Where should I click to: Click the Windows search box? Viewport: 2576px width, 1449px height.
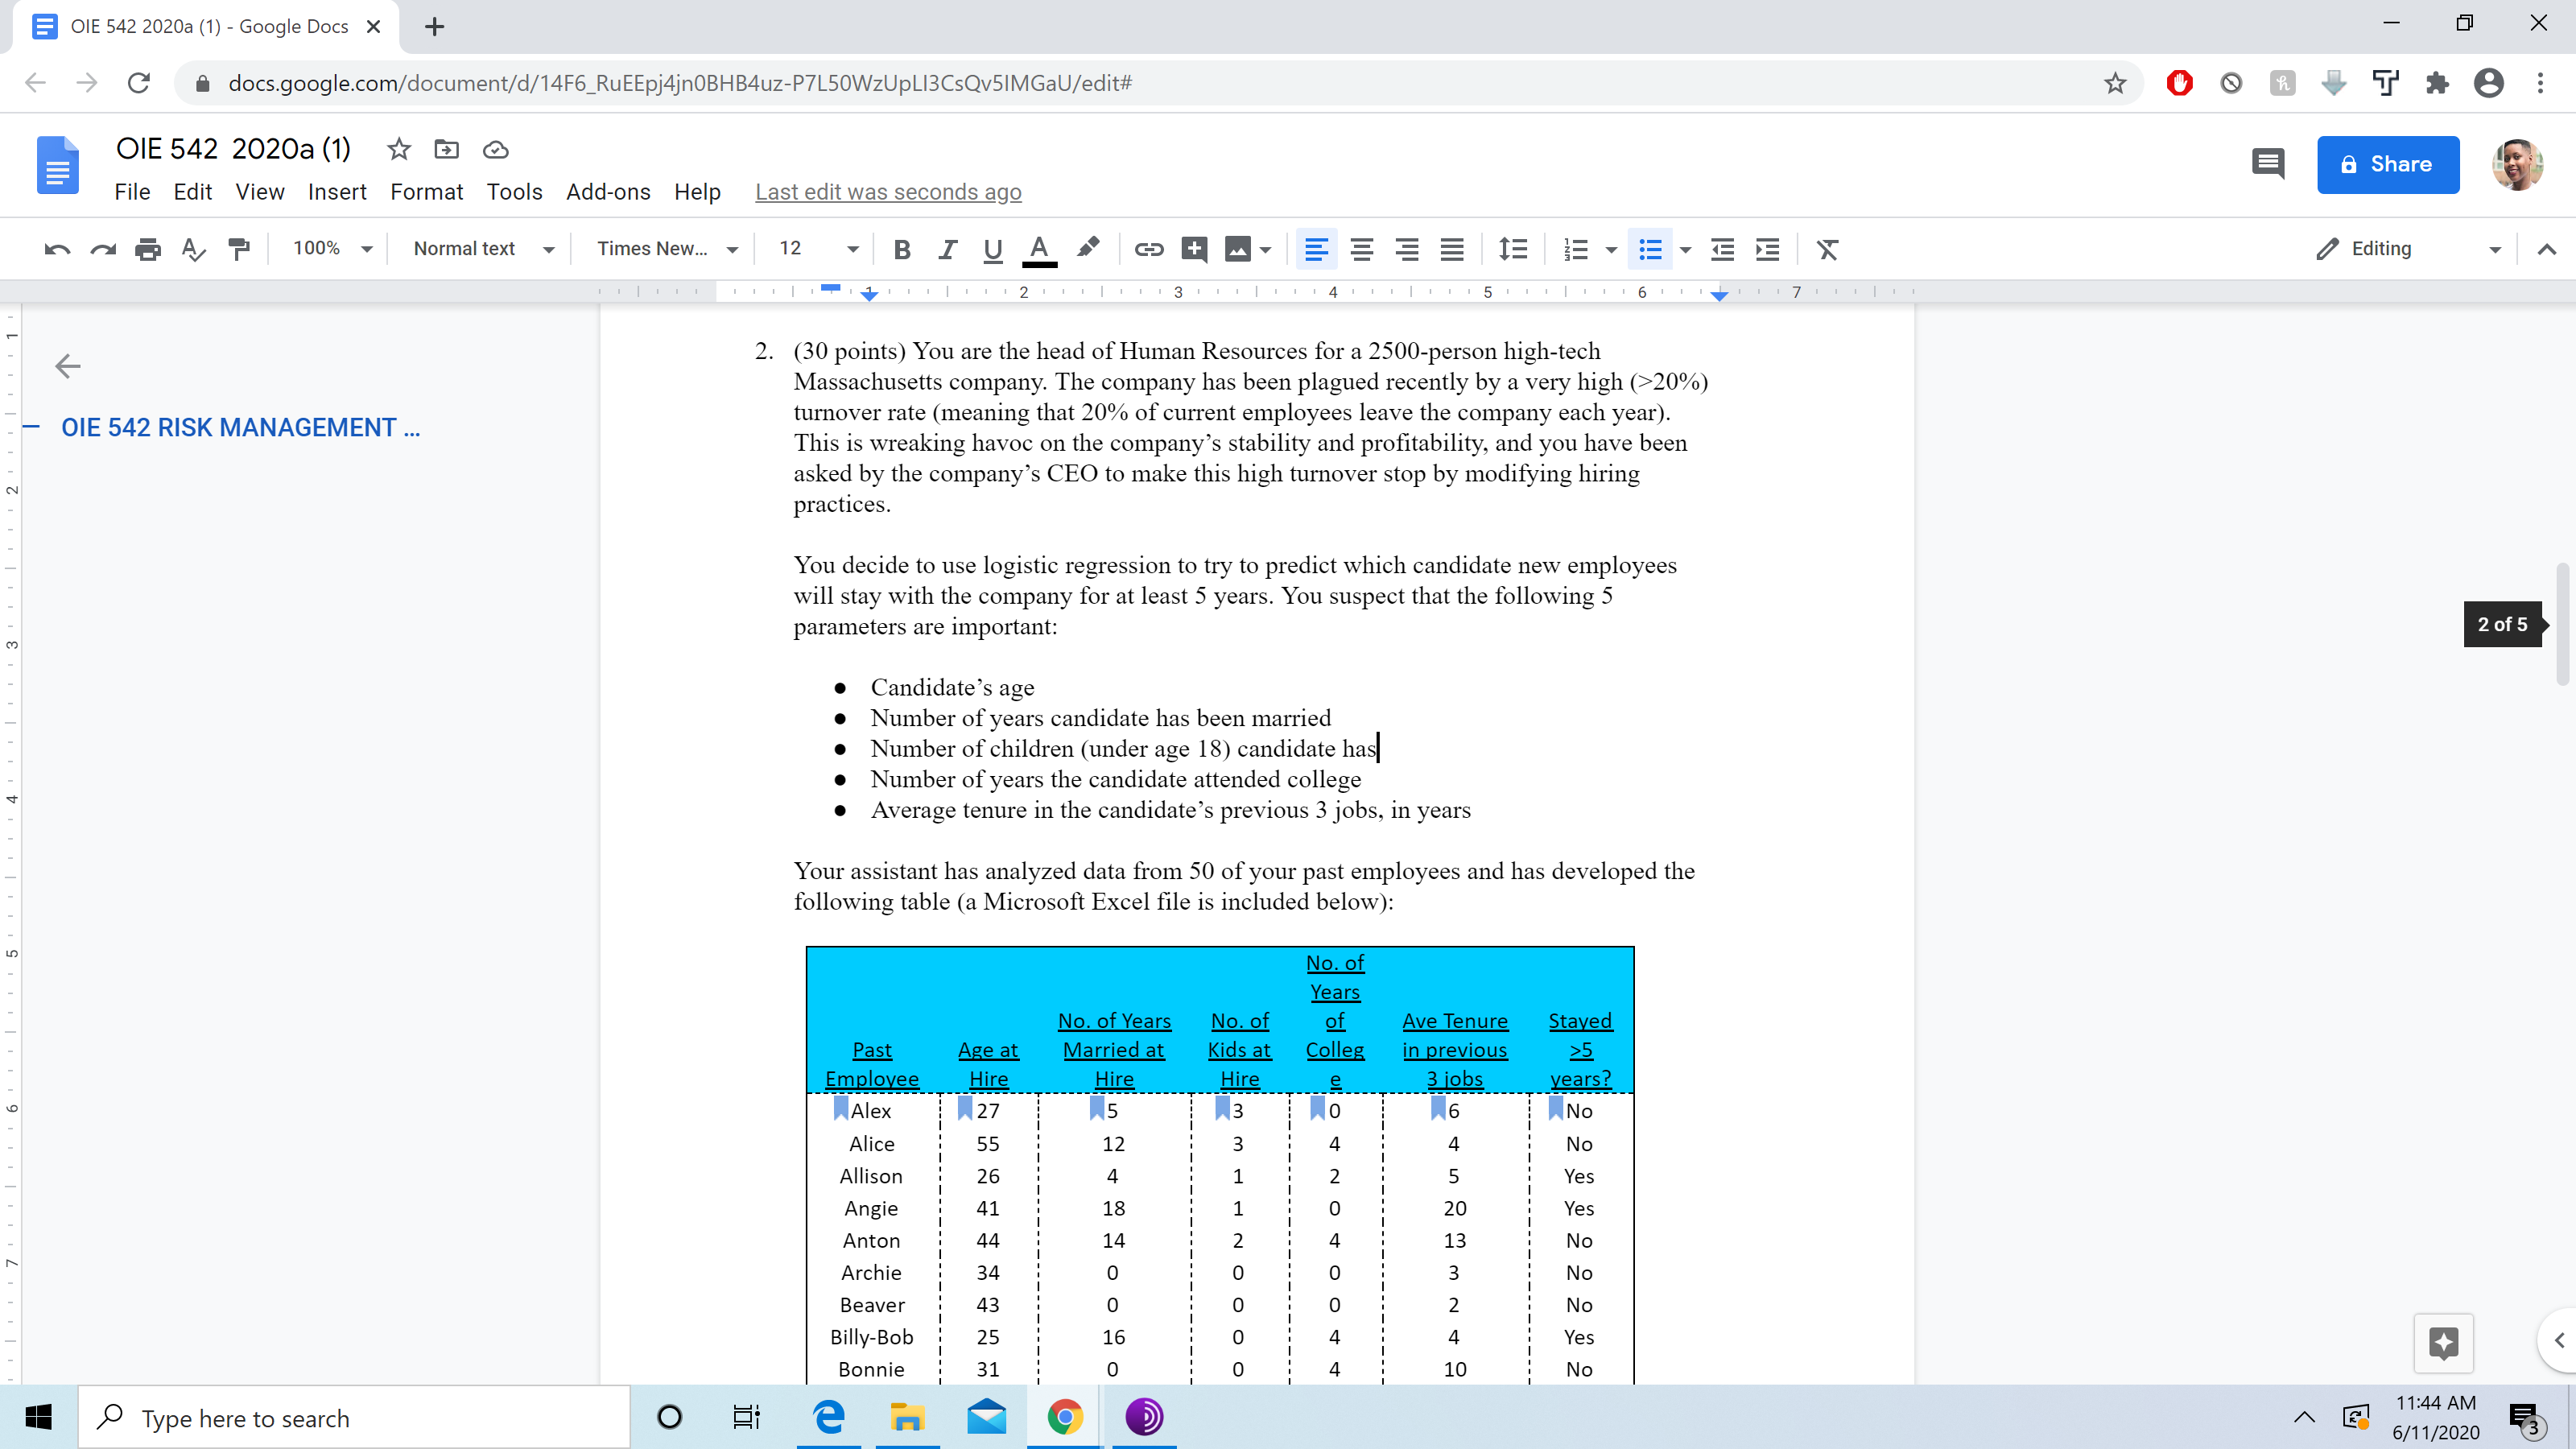355,1418
